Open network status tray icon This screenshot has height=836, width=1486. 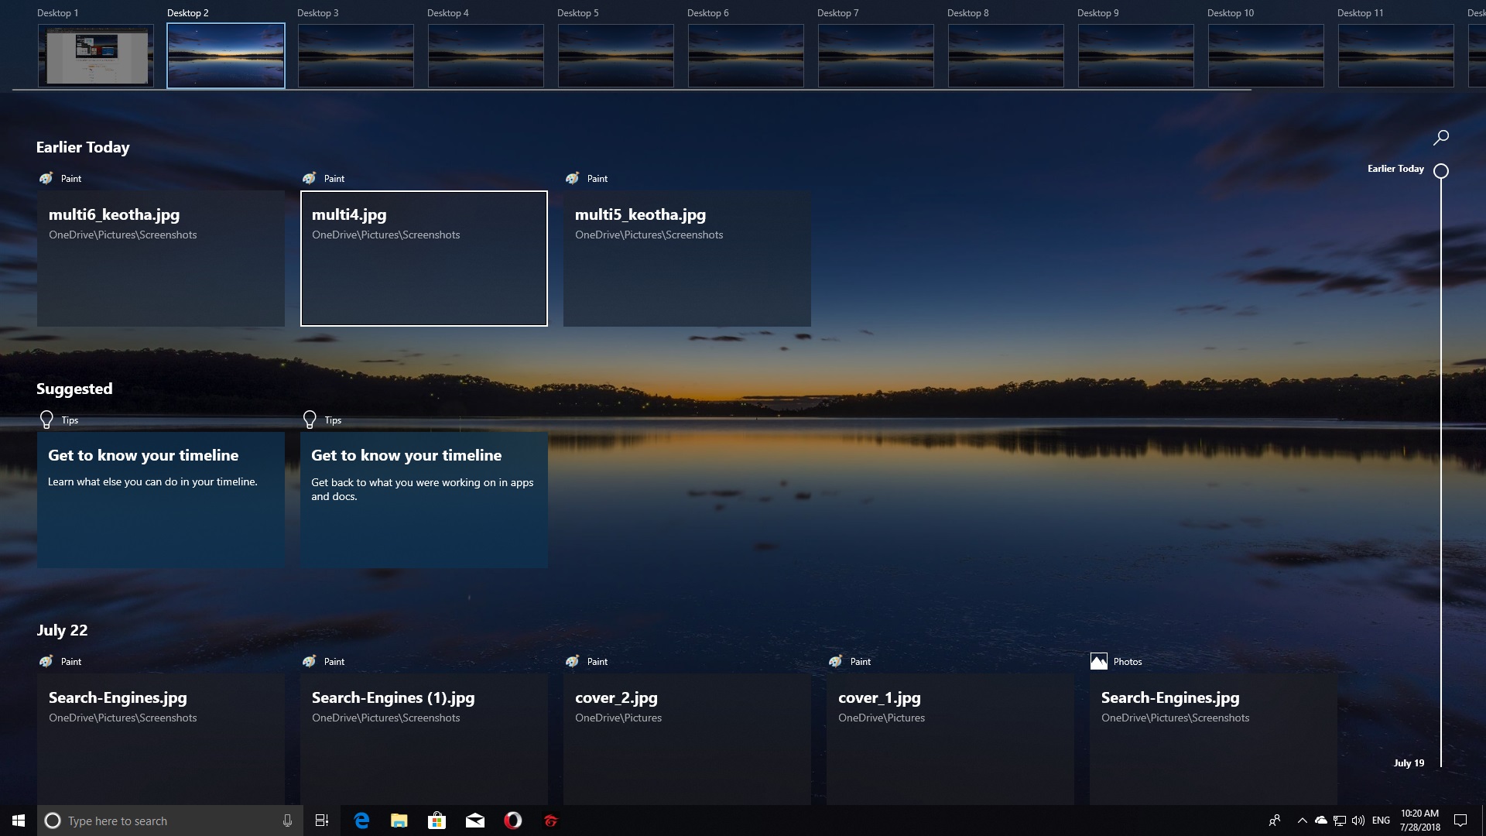(1340, 821)
